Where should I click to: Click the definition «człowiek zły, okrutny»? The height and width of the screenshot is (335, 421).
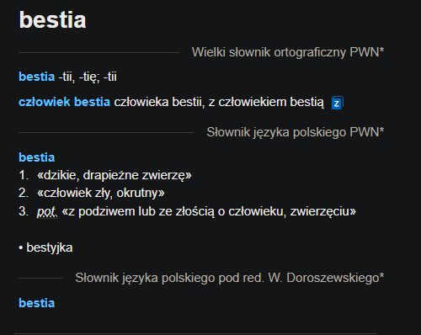point(101,193)
